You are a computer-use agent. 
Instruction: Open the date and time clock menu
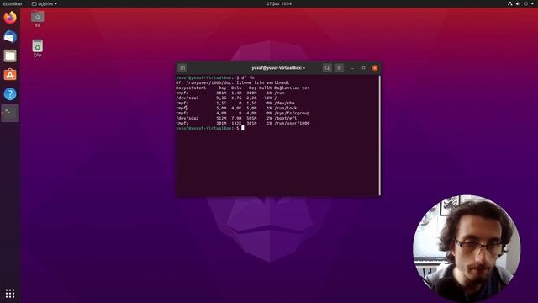tap(279, 3)
